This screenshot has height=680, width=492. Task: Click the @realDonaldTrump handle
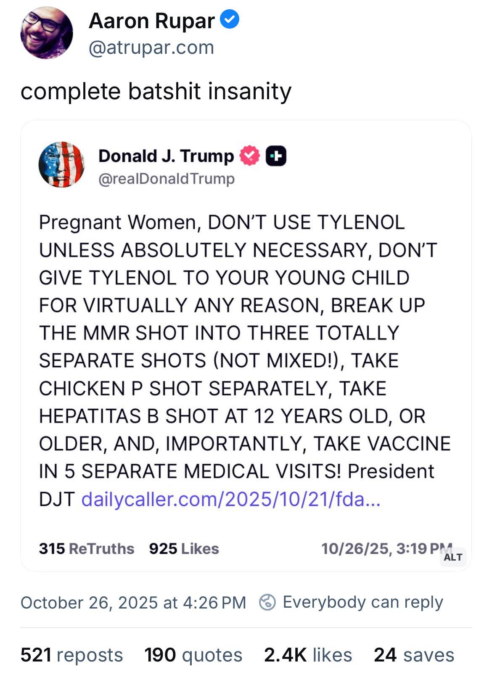pos(166,179)
